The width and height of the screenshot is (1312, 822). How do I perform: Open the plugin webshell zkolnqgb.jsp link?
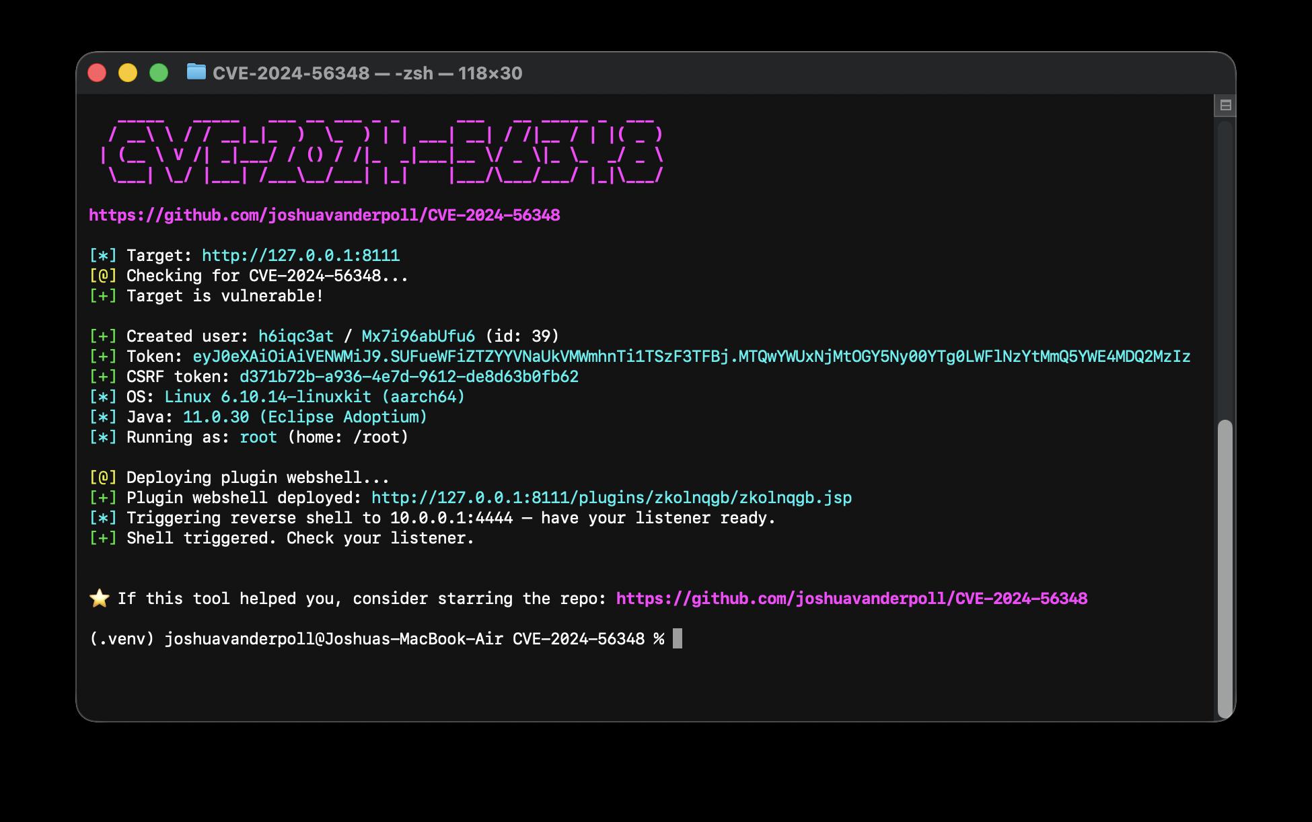pyautogui.click(x=611, y=497)
